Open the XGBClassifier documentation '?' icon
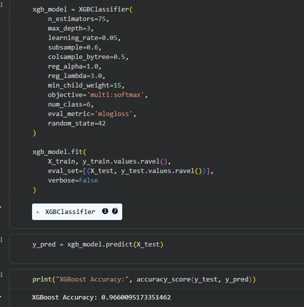Image resolution: width=304 pixels, height=307 pixels. 115,211
